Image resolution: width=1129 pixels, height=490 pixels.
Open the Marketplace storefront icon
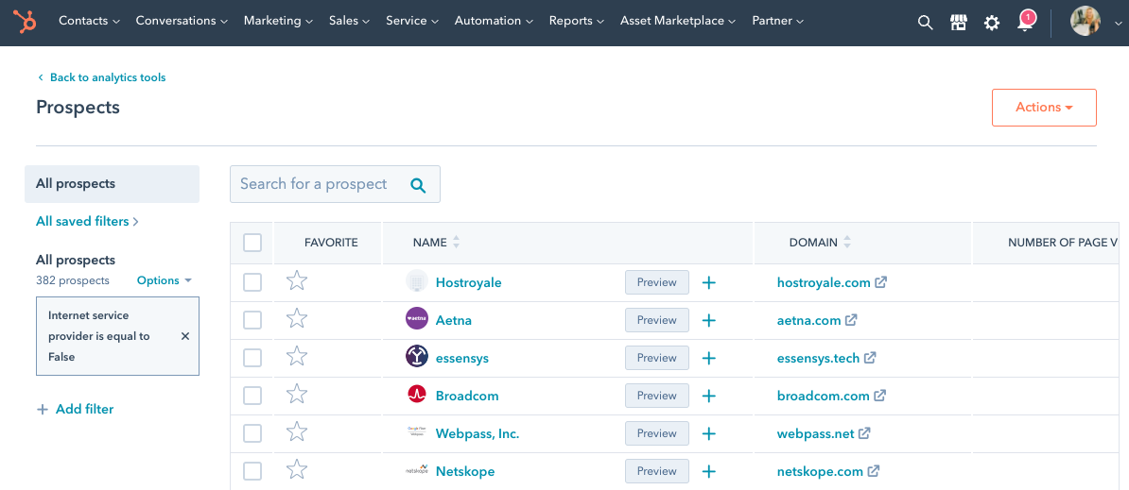[958, 22]
